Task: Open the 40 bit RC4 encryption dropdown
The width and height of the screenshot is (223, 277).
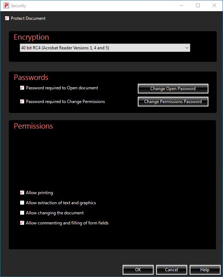Action: tap(104, 48)
